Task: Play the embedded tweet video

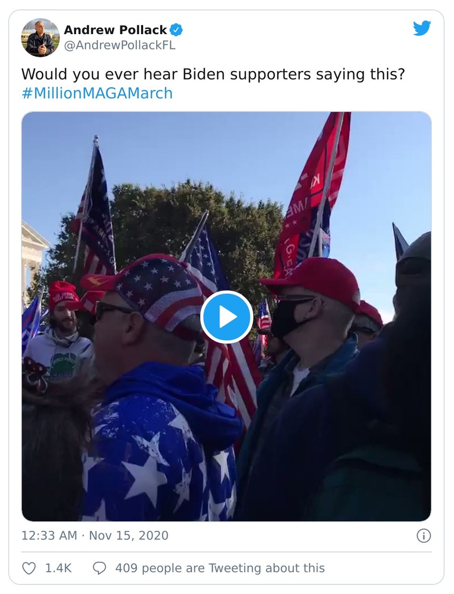Action: tap(227, 317)
